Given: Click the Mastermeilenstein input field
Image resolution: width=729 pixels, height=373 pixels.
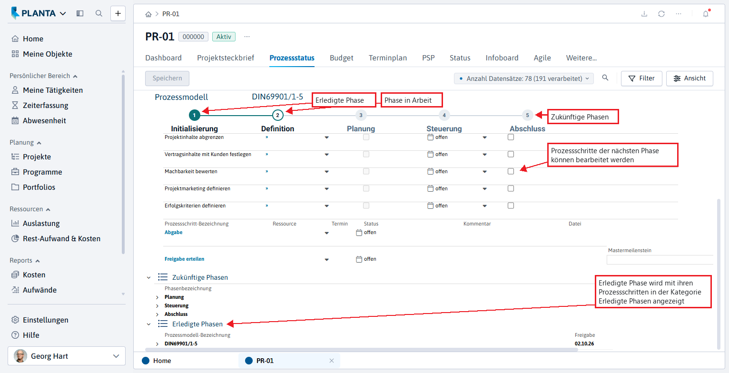Looking at the screenshot, I should [660, 260].
